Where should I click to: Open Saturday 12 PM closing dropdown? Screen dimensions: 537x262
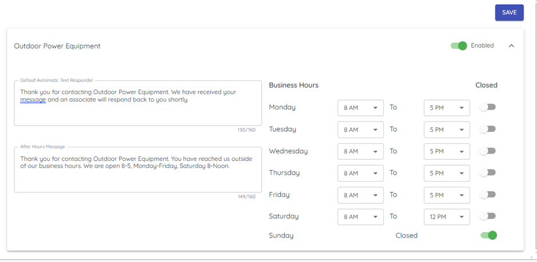(x=447, y=217)
